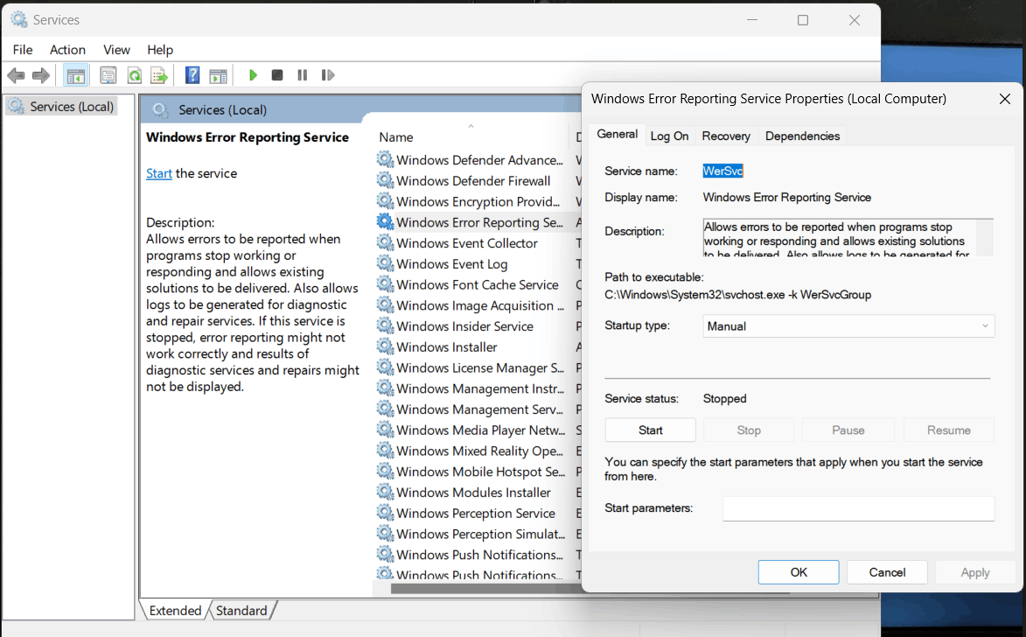Click the gear icon beside Windows Defender Firewall
The width and height of the screenshot is (1026, 637).
coord(386,180)
